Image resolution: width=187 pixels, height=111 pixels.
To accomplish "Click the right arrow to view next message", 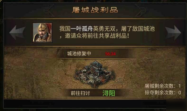I will [173, 33].
